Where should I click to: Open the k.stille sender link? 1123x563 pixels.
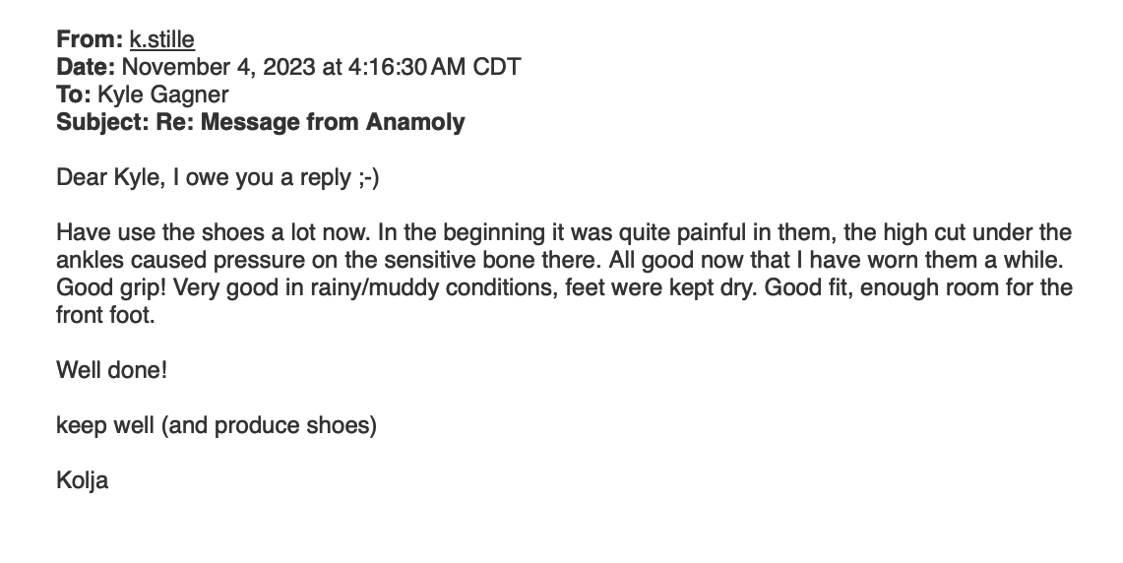coord(161,38)
